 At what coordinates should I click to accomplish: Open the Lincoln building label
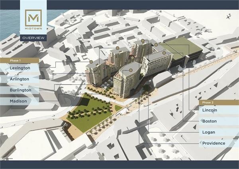click(210, 110)
